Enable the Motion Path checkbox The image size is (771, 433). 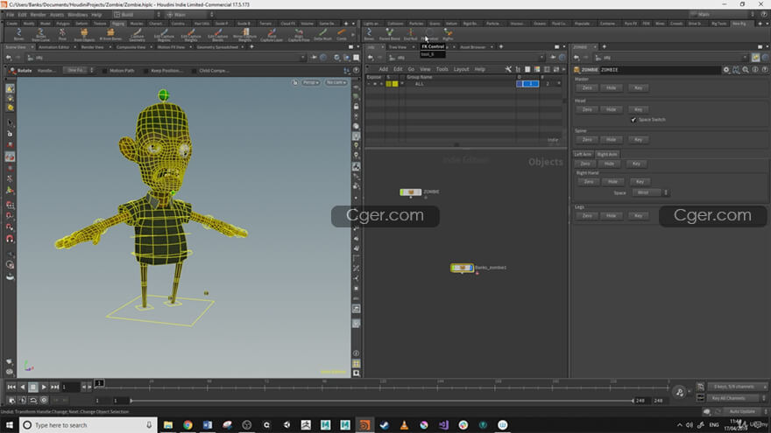click(106, 70)
